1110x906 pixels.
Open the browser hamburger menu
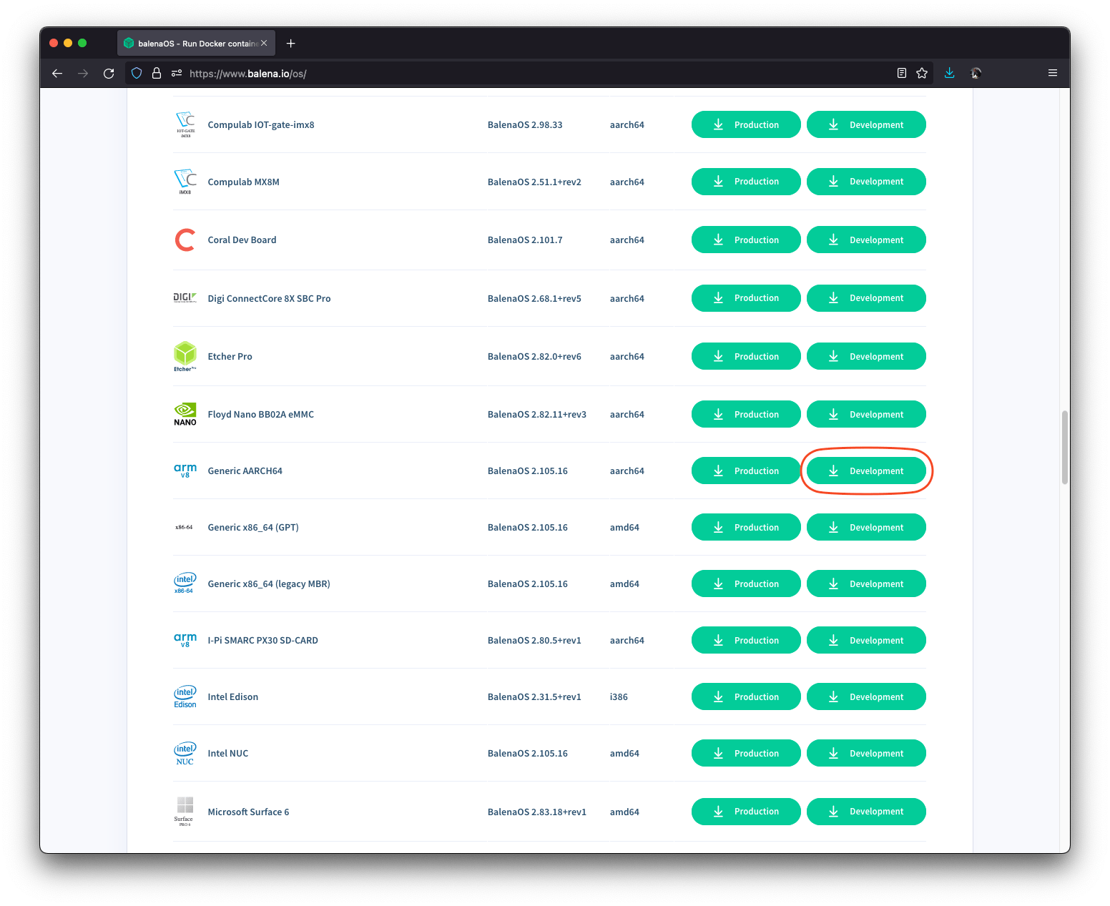1052,72
